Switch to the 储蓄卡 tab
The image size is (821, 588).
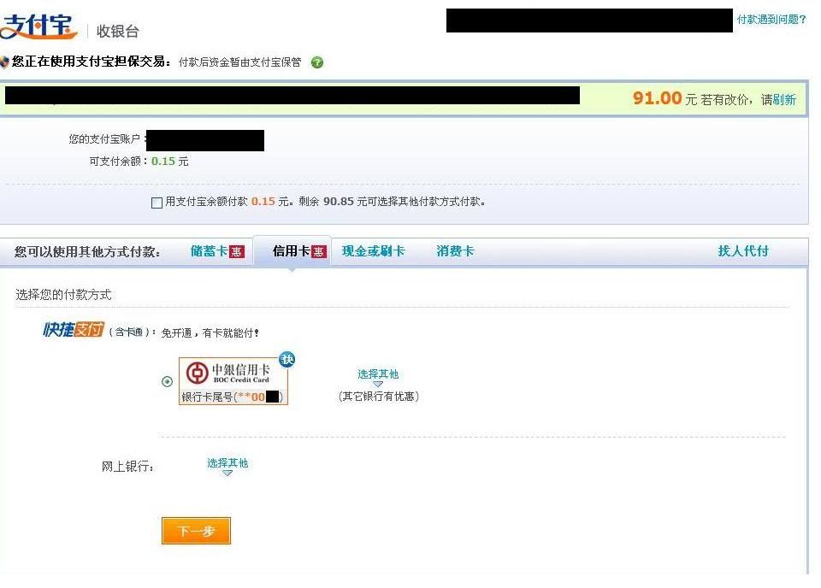[209, 251]
